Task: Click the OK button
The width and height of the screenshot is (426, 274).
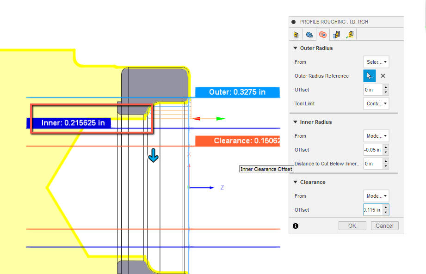Action: tap(352, 225)
